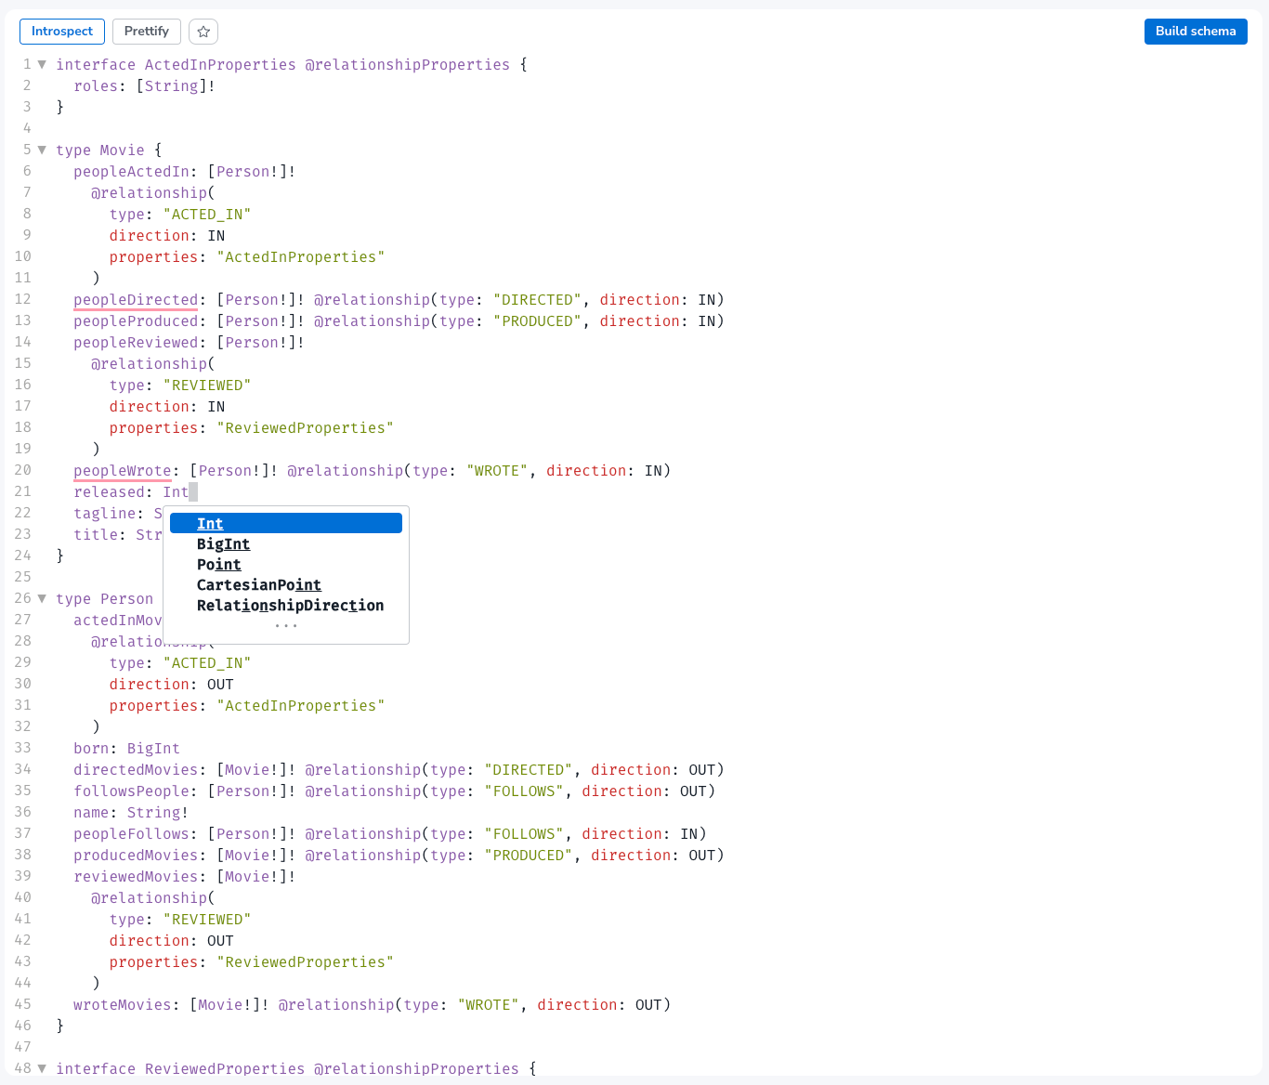Screen dimensions: 1269x1085
Task: Click the ellipsis below autocomplete suggestions
Action: pyautogui.click(x=286, y=626)
